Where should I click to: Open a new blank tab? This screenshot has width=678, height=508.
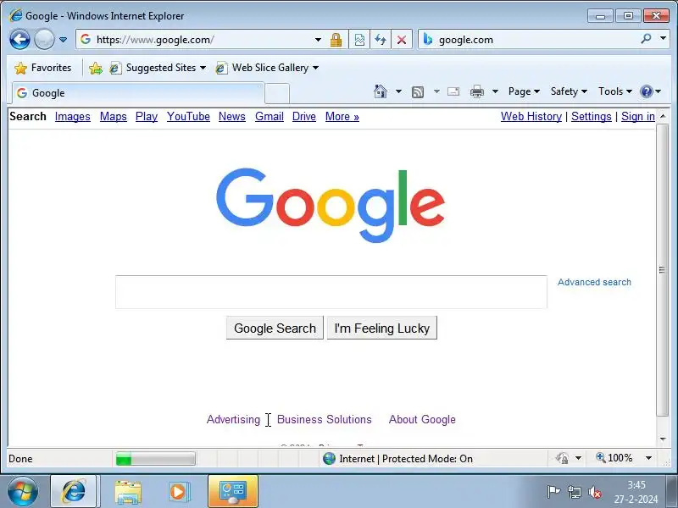(277, 94)
